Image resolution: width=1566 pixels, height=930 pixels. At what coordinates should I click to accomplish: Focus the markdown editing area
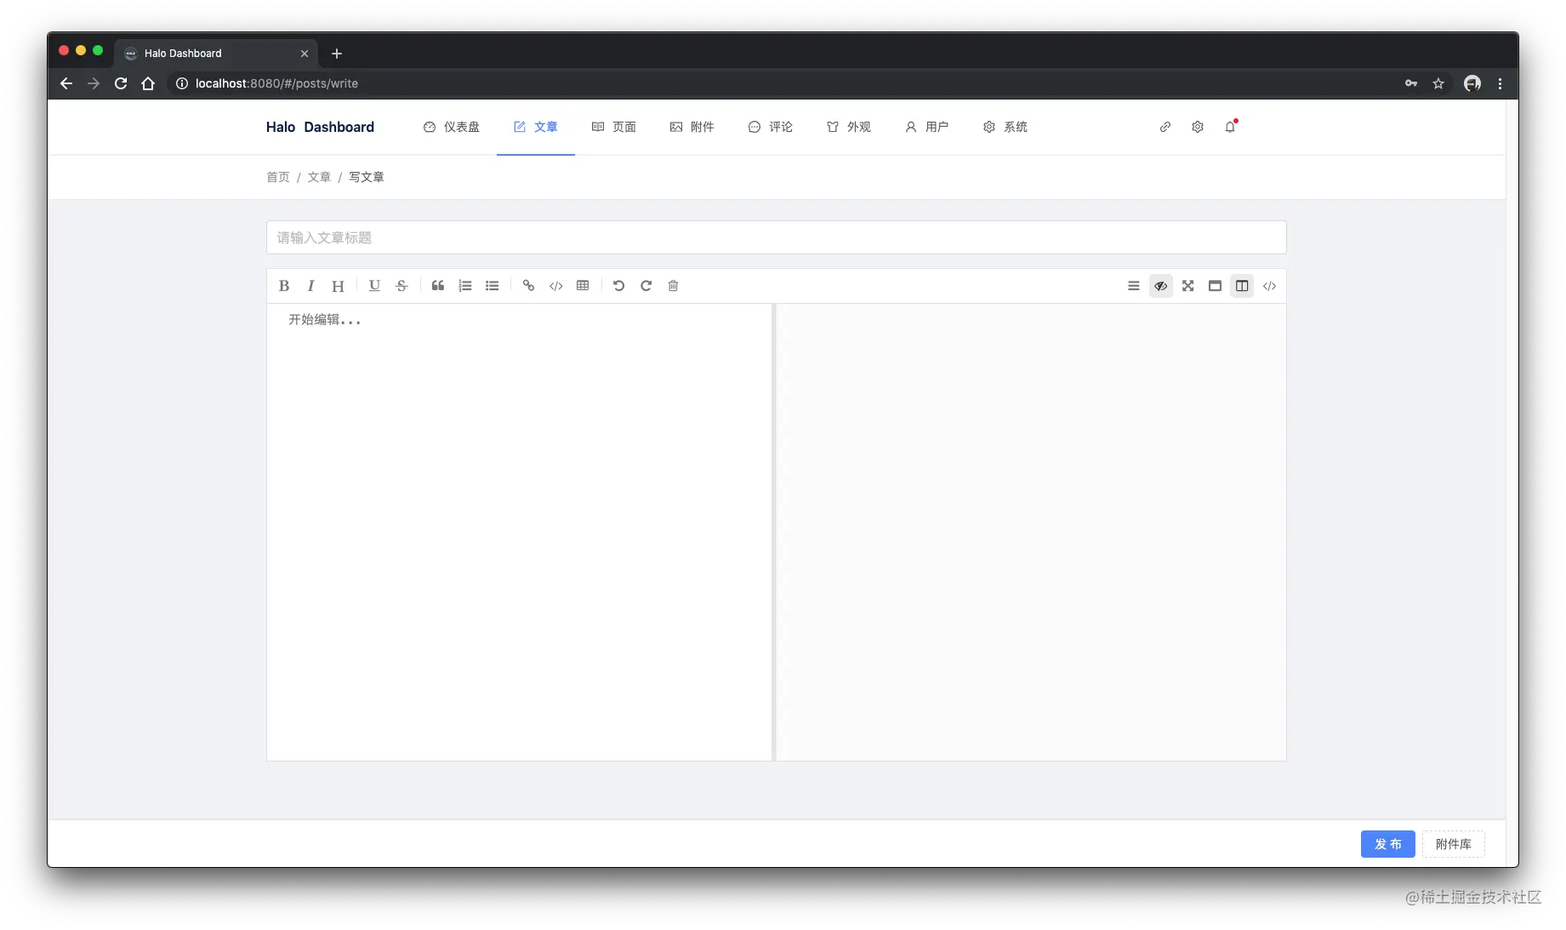click(x=519, y=532)
